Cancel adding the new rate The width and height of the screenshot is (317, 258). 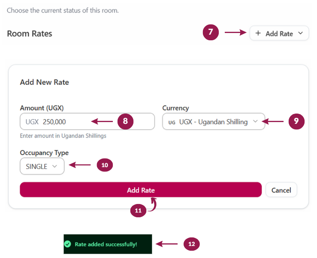click(281, 190)
